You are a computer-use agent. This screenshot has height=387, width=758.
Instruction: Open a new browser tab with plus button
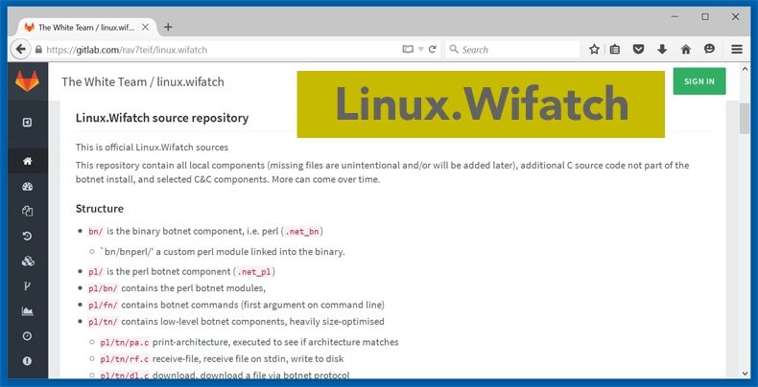coord(168,28)
